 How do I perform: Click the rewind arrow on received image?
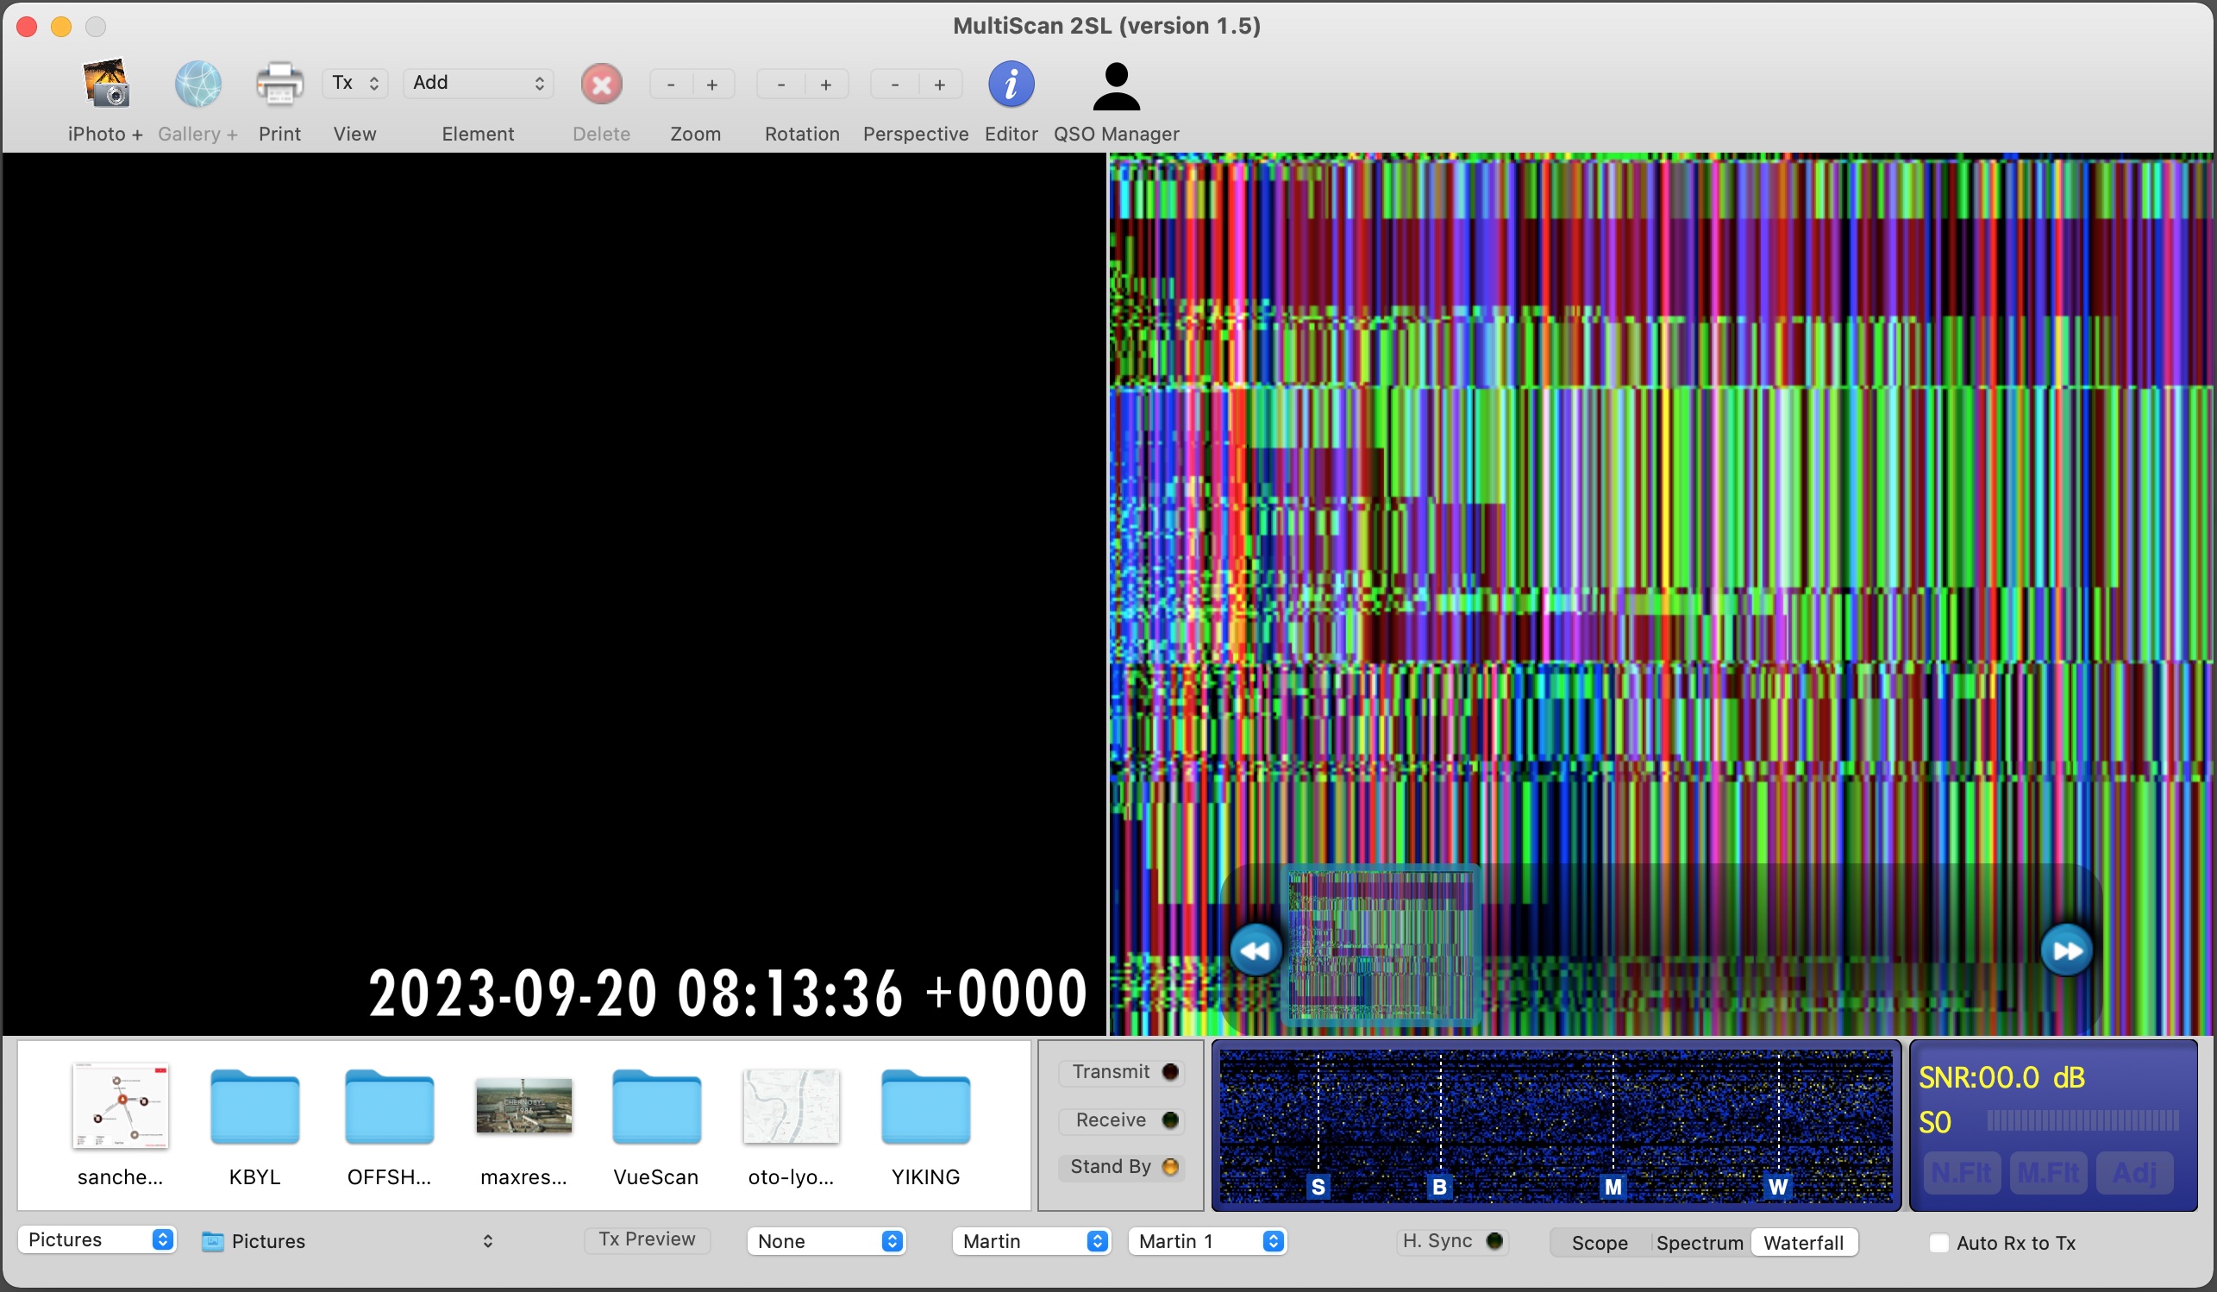[x=1256, y=950]
